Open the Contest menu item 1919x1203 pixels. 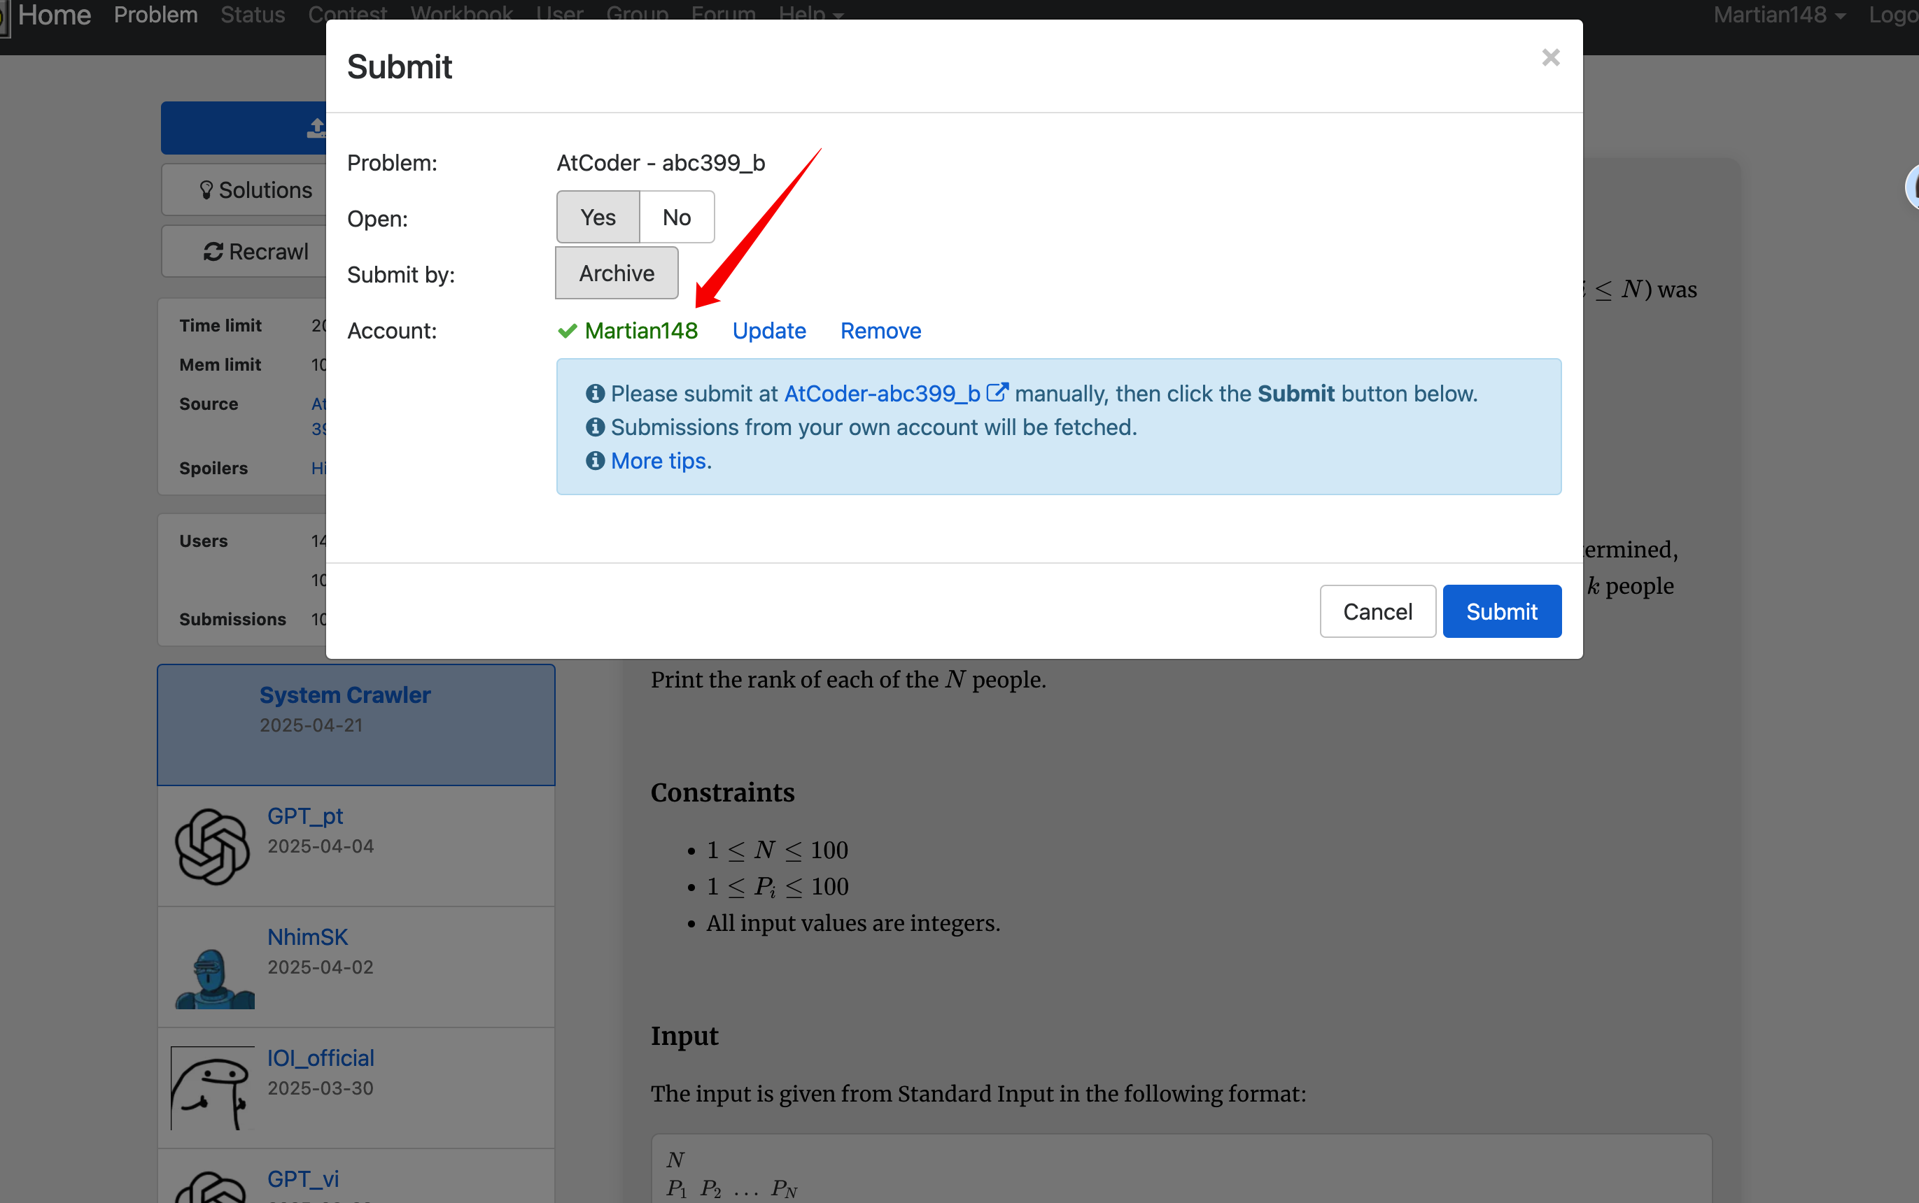pyautogui.click(x=348, y=14)
